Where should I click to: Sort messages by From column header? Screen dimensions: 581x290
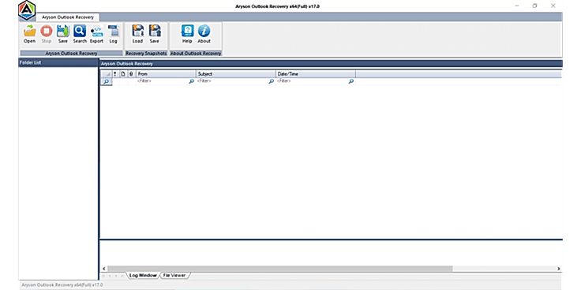point(166,74)
